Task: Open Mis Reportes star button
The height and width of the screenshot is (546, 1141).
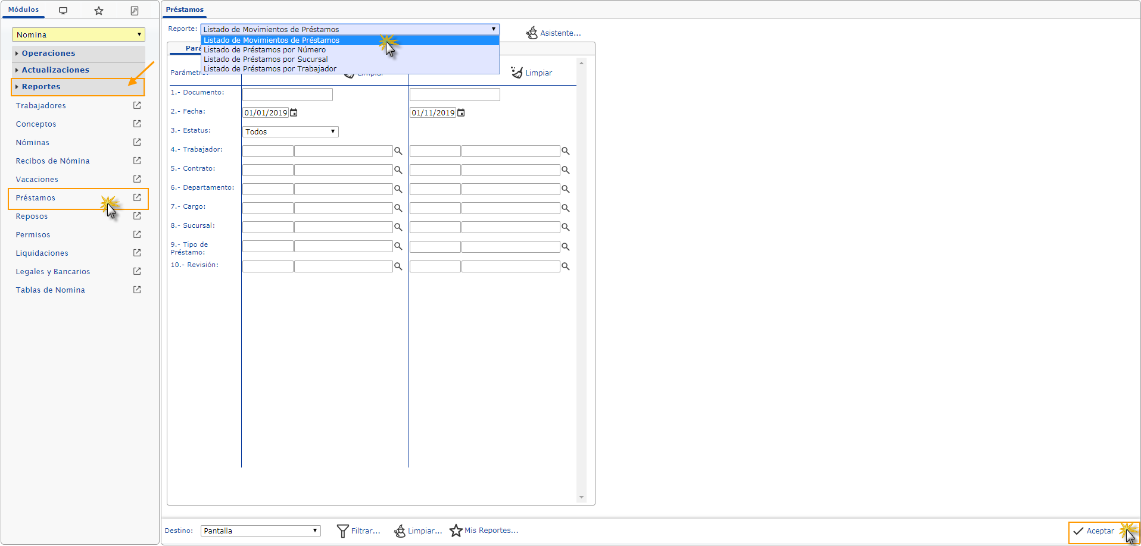Action: tap(456, 531)
